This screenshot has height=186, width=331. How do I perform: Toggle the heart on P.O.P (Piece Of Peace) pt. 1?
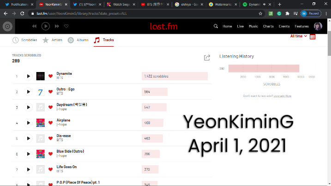(x=50, y=184)
